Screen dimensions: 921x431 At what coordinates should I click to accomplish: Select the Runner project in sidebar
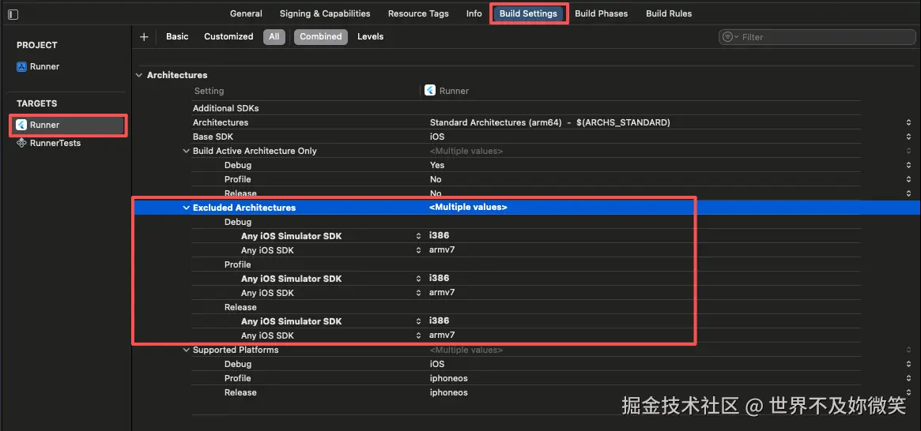(44, 67)
